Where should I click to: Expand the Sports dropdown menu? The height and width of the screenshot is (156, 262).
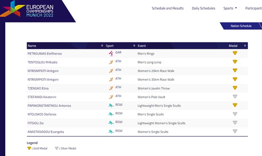point(230,8)
